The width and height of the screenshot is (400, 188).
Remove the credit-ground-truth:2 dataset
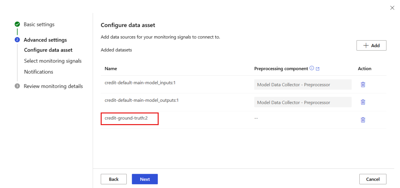point(363,120)
